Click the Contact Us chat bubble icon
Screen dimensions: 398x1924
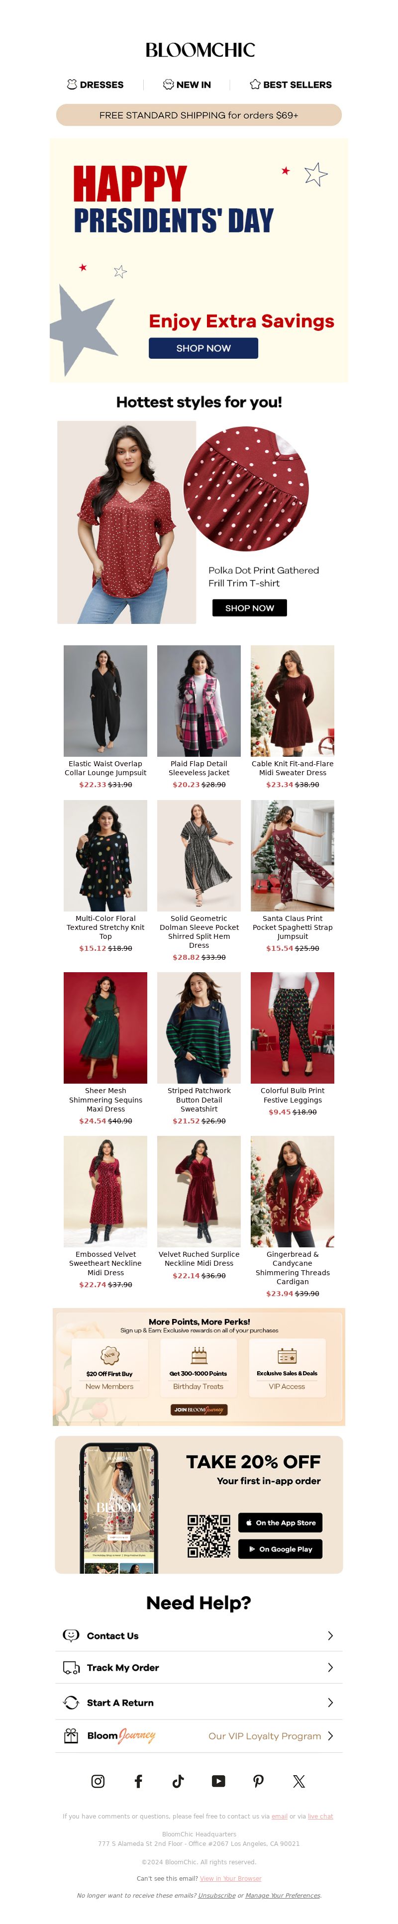pos(71,1635)
